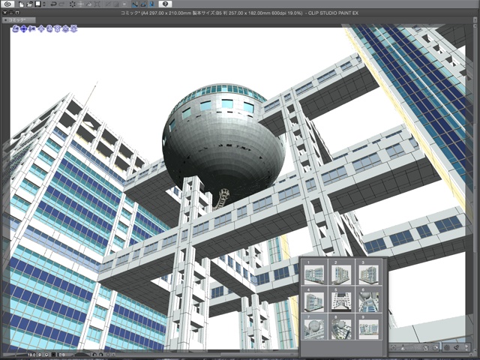Choose camera preset thumbnail 9
The width and height of the screenshot is (480, 360).
(x=369, y=327)
